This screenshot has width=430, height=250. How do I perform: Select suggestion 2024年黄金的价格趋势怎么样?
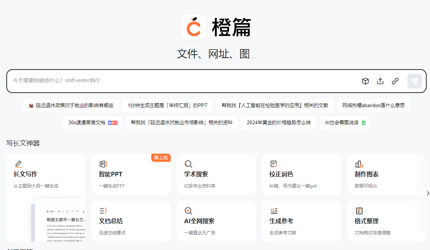[x=279, y=123]
